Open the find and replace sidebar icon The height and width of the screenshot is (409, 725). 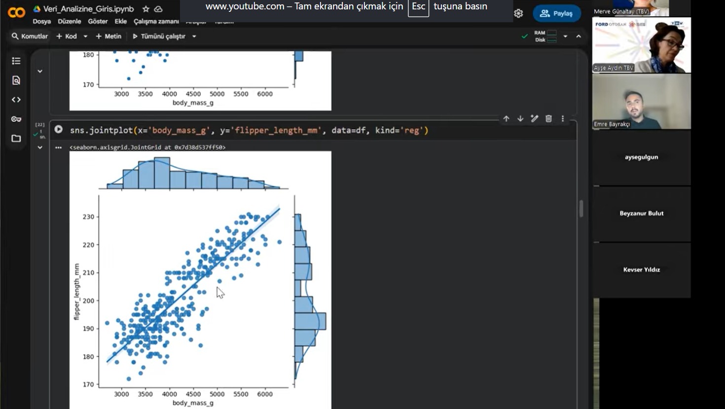pyautogui.click(x=16, y=80)
